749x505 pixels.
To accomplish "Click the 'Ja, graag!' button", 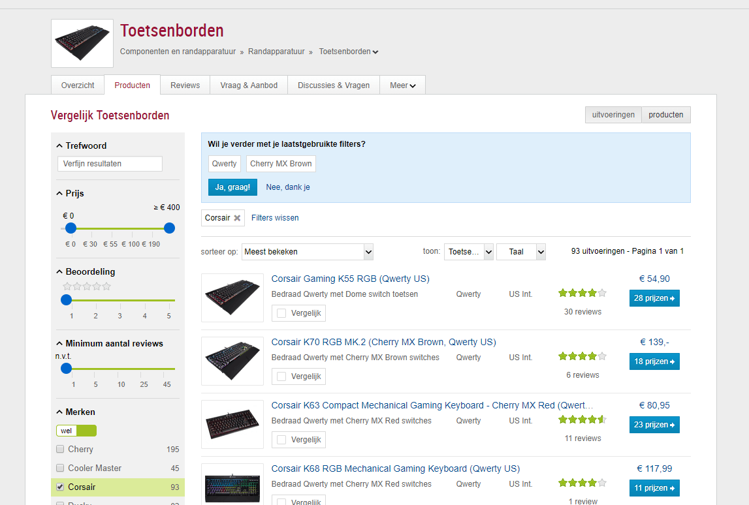I will (232, 187).
